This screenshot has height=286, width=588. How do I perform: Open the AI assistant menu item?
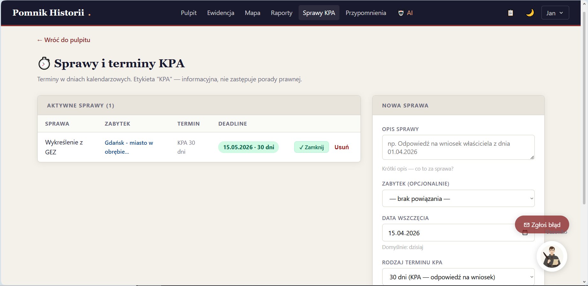406,13
